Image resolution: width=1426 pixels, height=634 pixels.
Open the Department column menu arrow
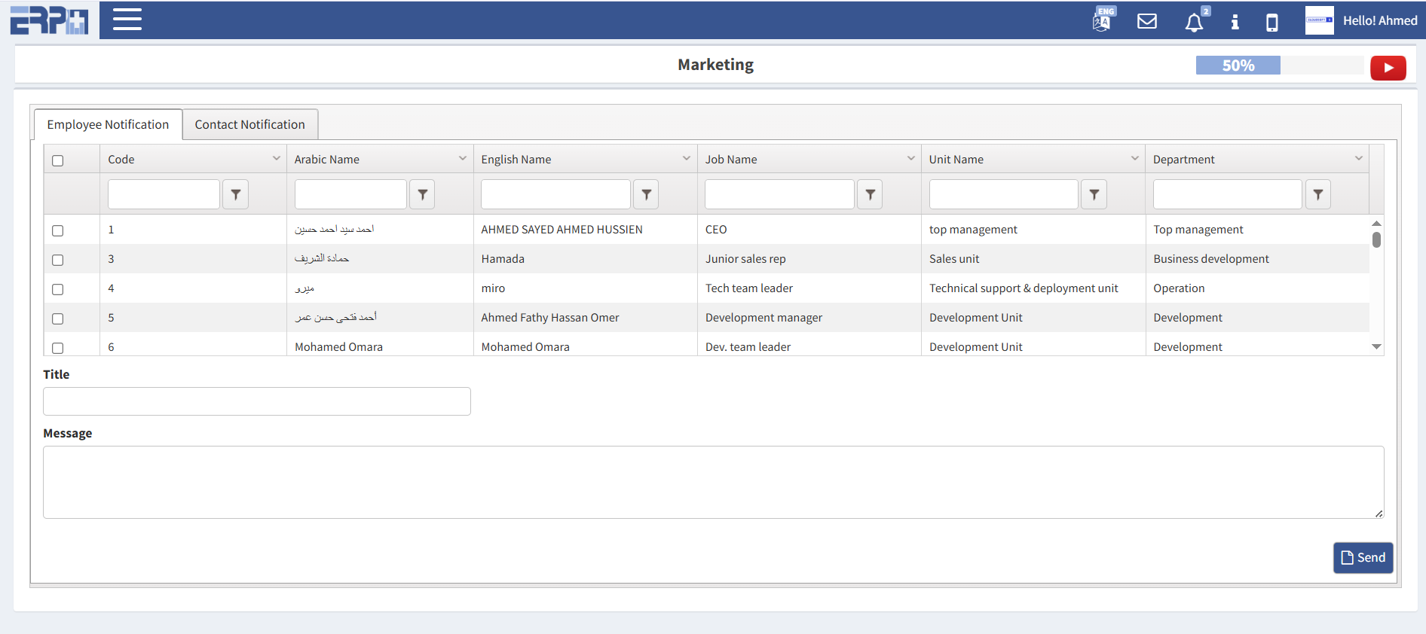(1358, 158)
